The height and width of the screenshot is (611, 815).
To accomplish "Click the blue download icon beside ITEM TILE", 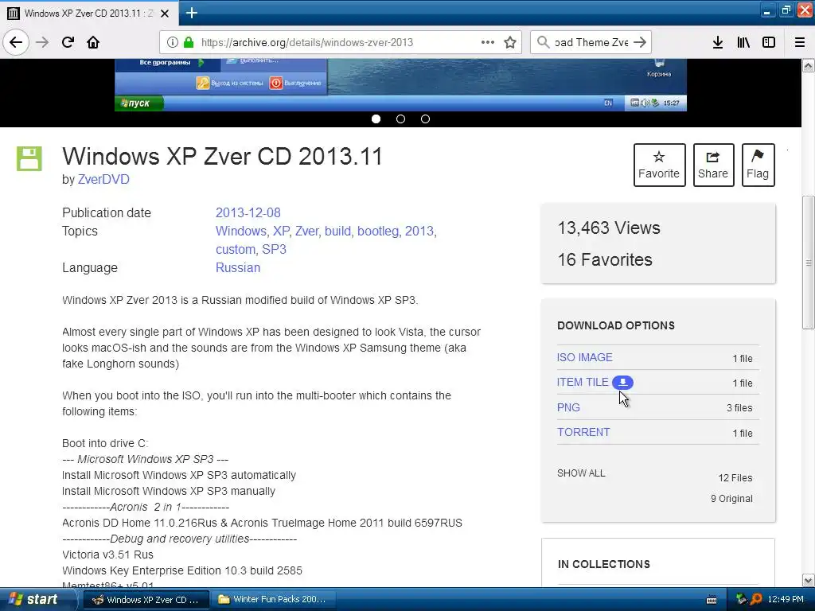I will click(622, 383).
